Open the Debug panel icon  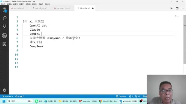[x=4, y=36]
